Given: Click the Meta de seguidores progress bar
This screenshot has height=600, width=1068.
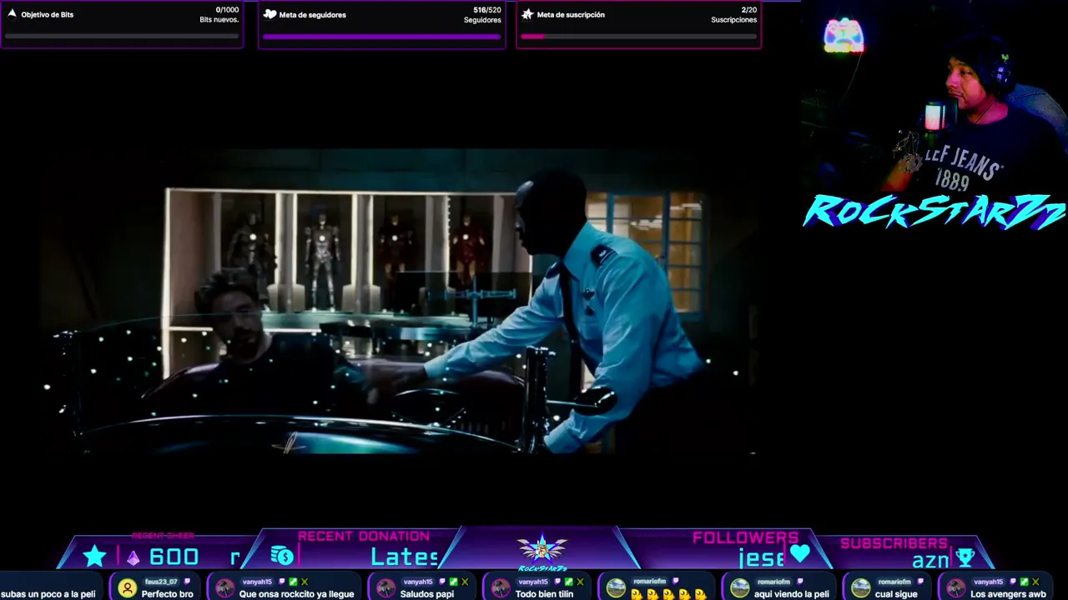Looking at the screenshot, I should click(x=382, y=36).
